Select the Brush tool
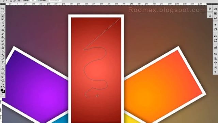Image resolution: width=218 pixels, height=123 pixels. tap(3, 34)
